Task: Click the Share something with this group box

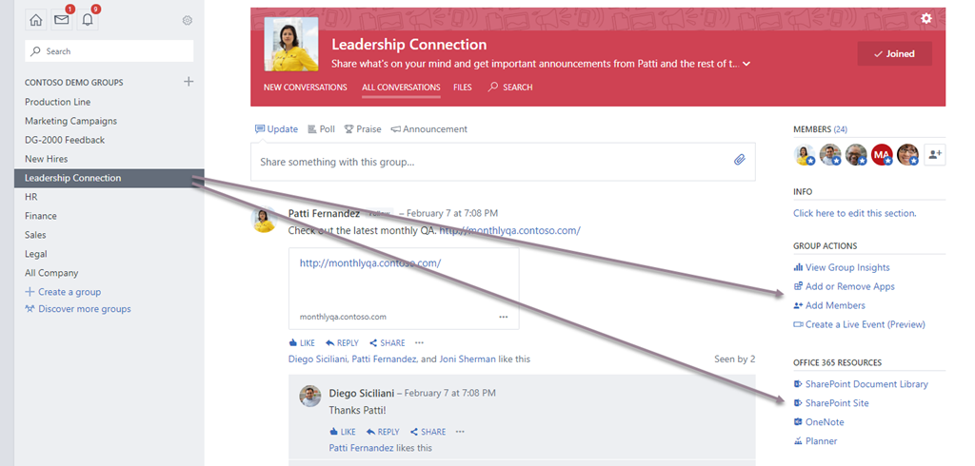Action: pyautogui.click(x=503, y=163)
